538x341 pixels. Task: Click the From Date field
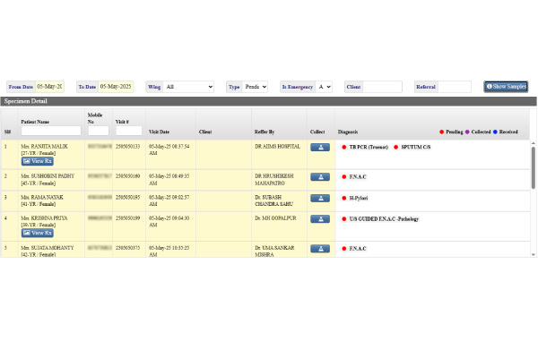pos(49,87)
